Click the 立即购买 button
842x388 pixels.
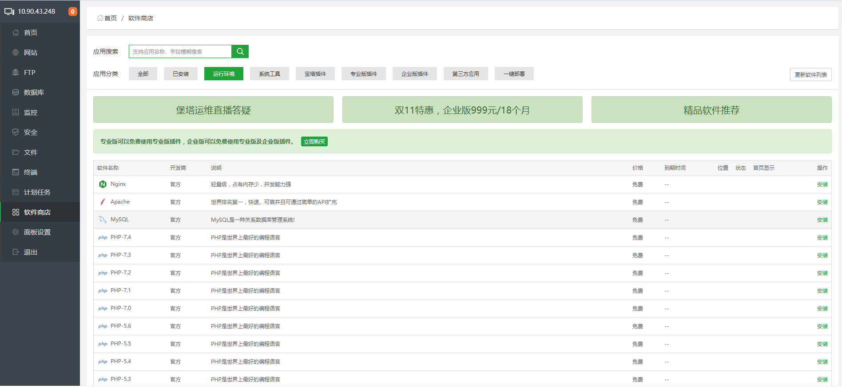pyautogui.click(x=314, y=141)
